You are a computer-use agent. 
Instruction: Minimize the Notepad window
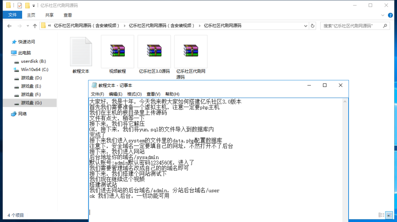click(x=309, y=85)
